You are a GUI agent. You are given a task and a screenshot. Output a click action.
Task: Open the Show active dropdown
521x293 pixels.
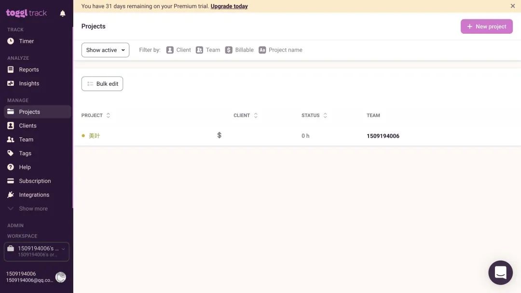[105, 50]
